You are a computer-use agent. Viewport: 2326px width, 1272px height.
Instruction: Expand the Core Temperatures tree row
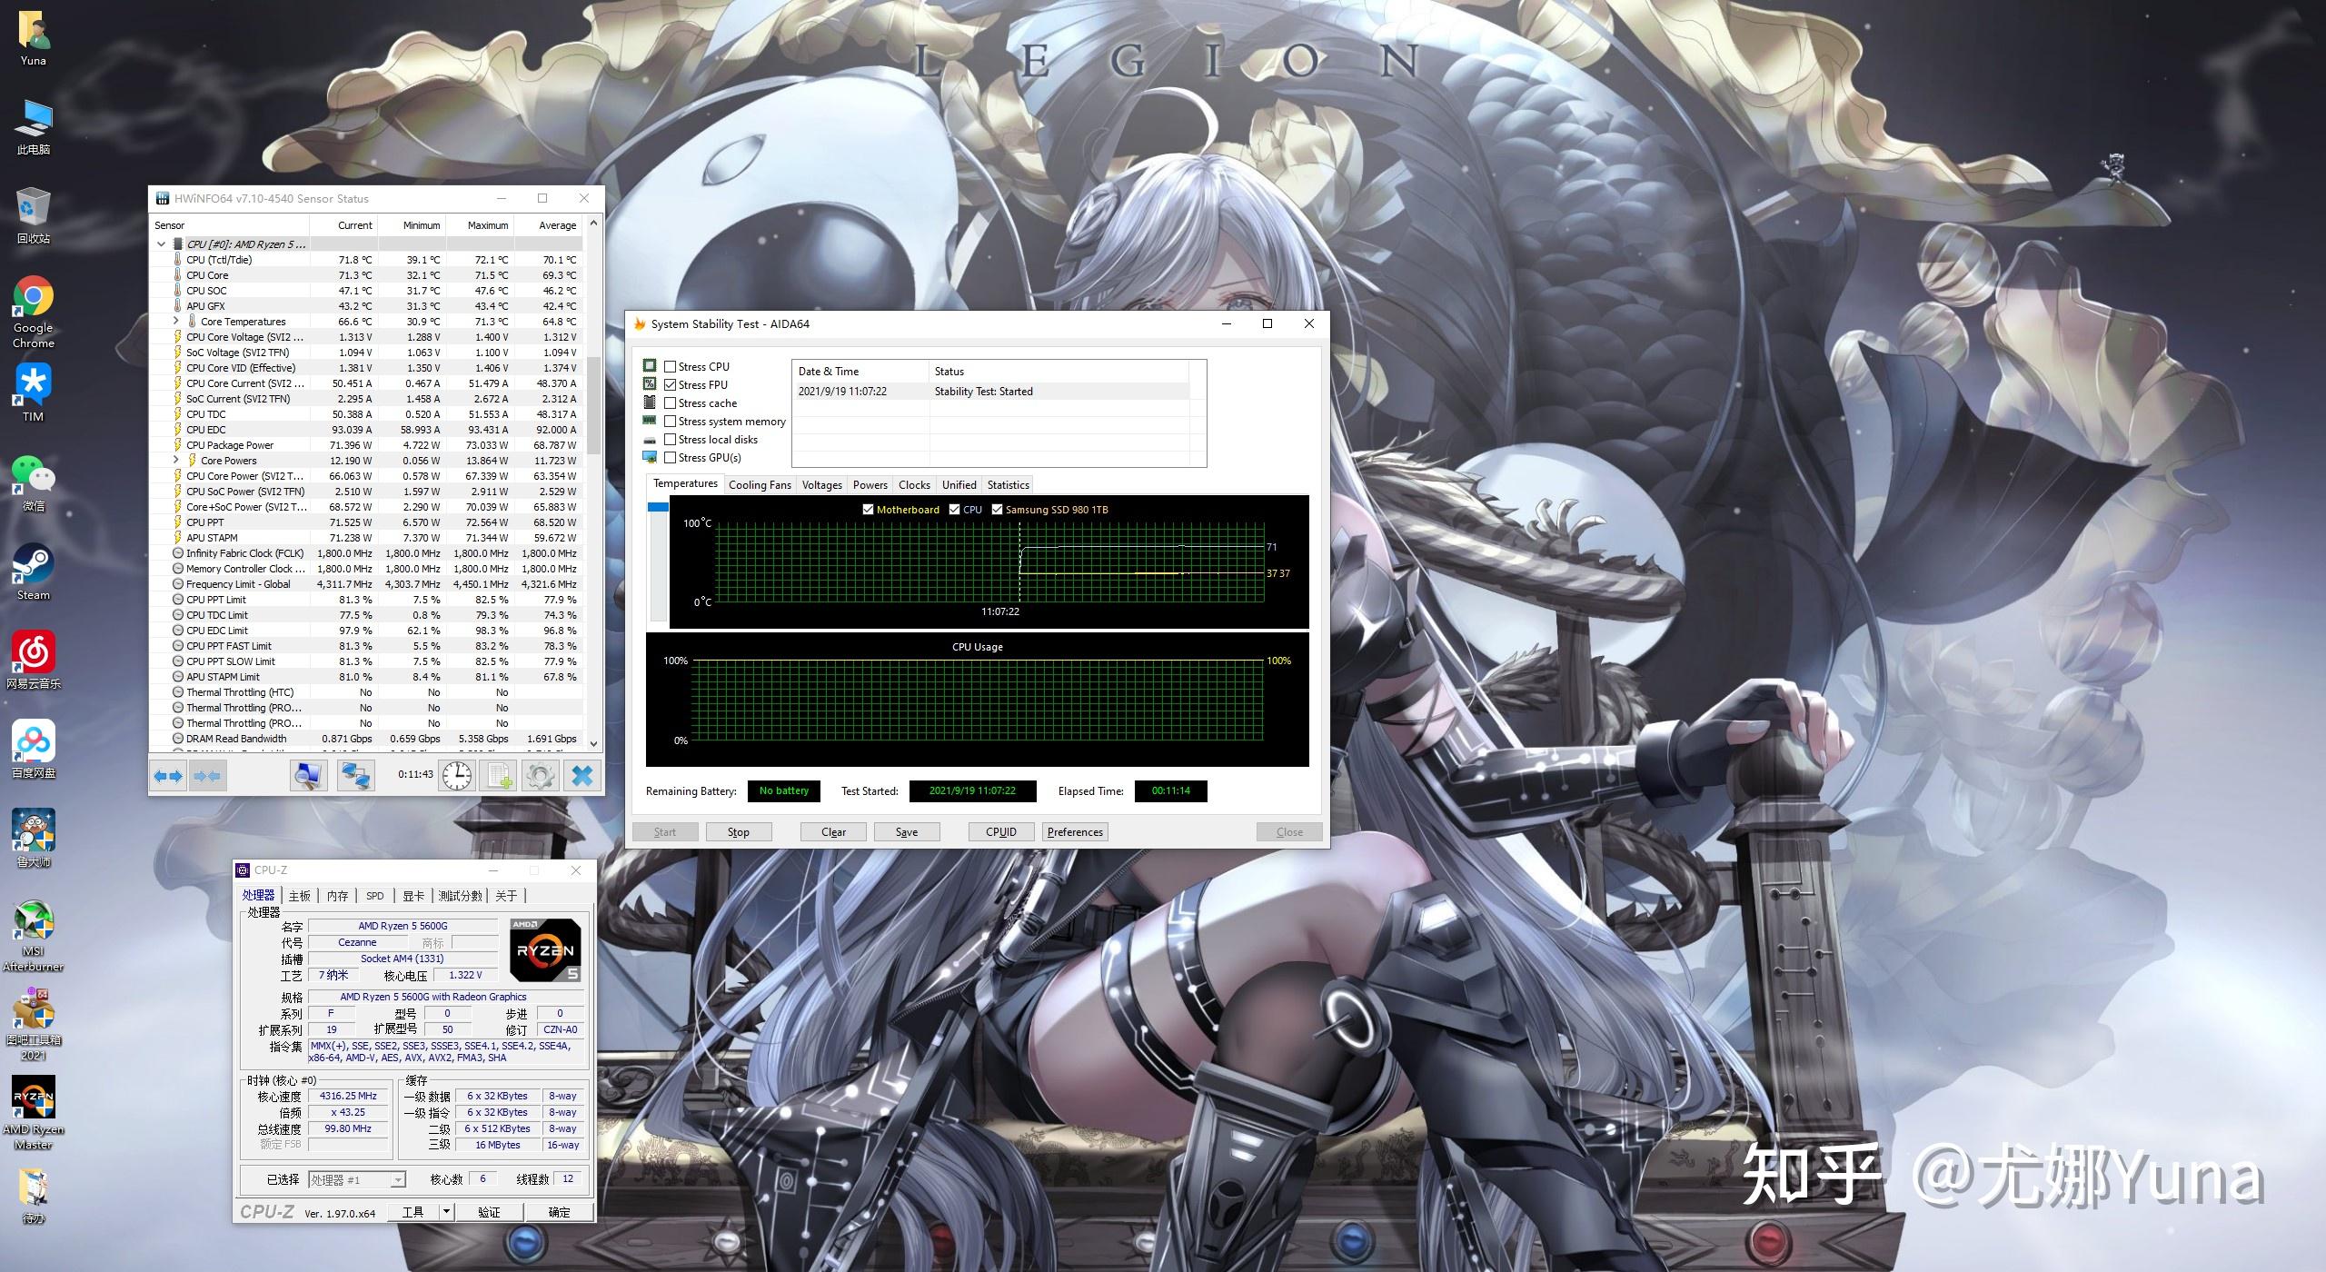(x=176, y=321)
